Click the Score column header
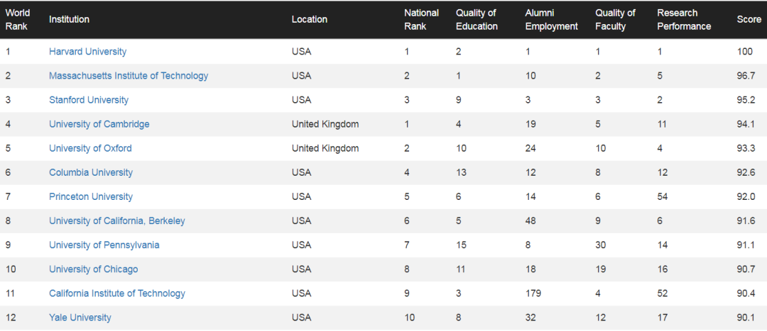This screenshot has height=331, width=767. pyautogui.click(x=749, y=19)
